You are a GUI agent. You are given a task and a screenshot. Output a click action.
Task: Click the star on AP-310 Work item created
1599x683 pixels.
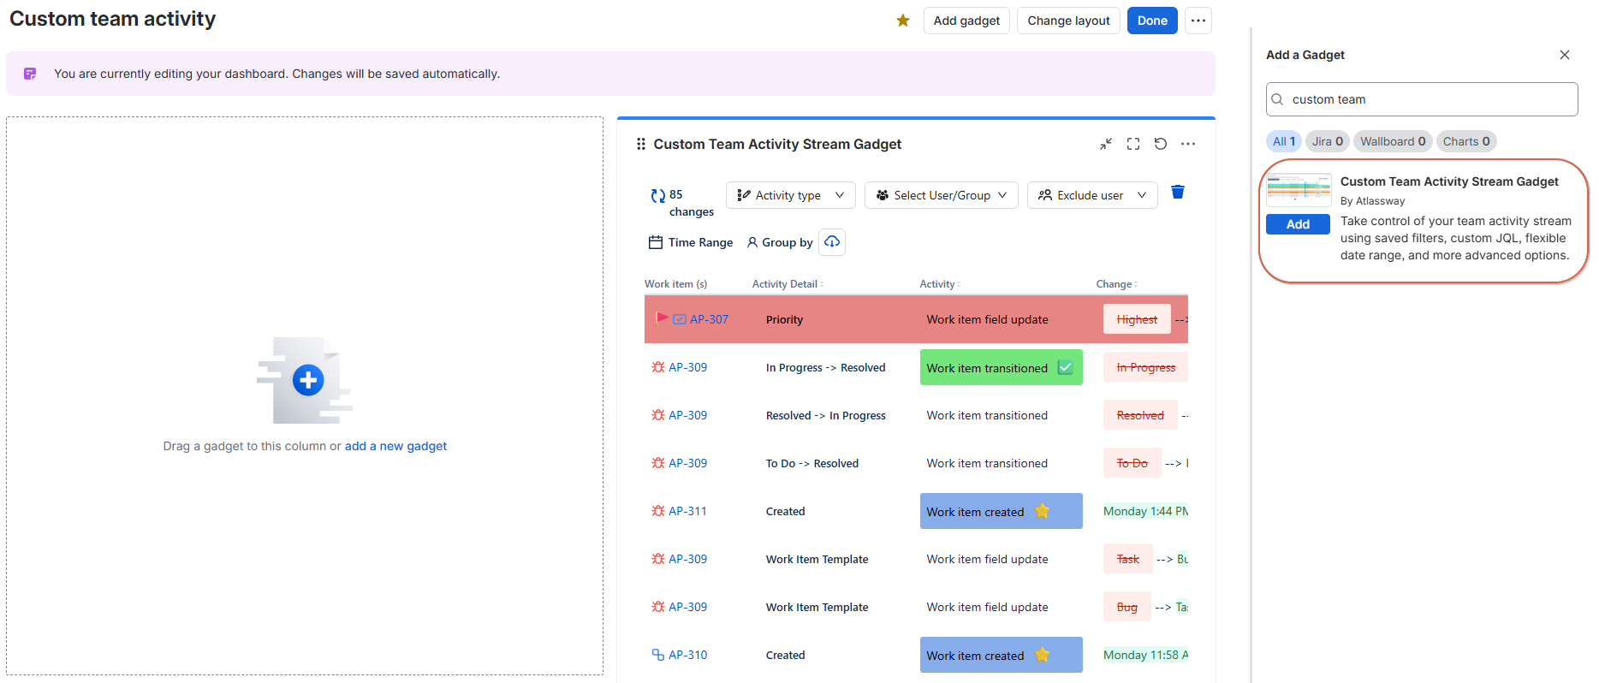(1042, 655)
